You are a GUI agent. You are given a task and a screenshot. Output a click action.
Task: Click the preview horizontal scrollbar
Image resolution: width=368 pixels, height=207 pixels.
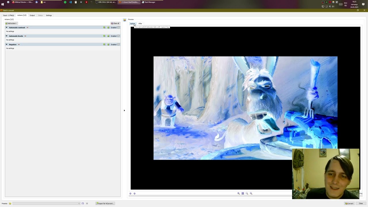[246, 196]
